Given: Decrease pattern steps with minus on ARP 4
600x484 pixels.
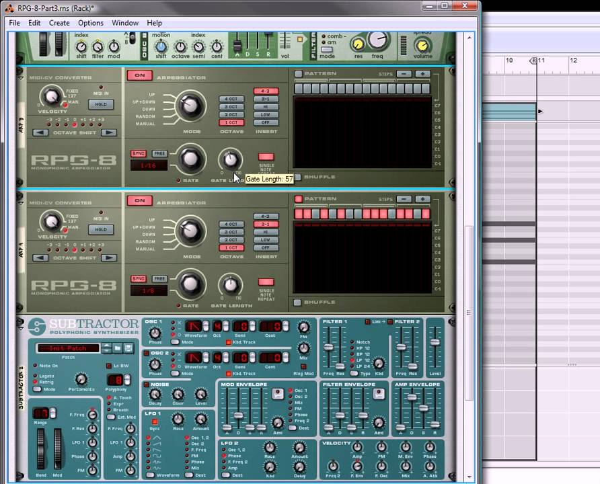Looking at the screenshot, I should tap(404, 199).
